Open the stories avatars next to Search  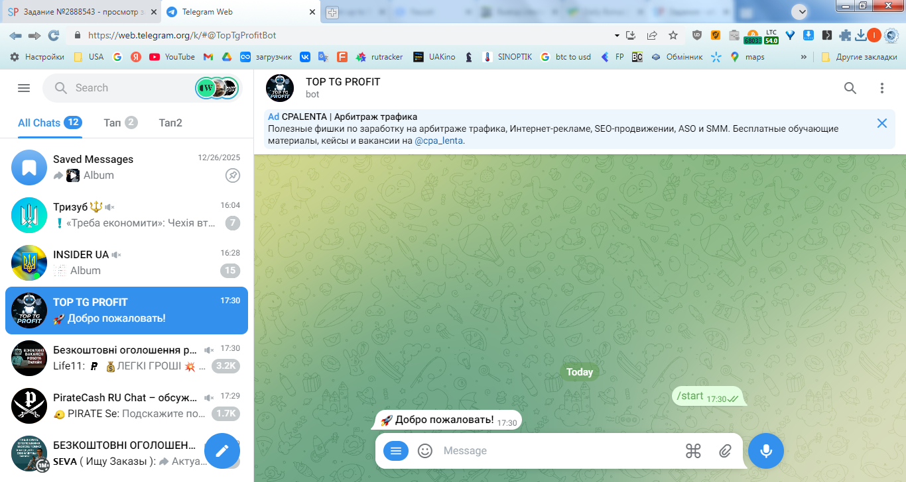coord(217,88)
